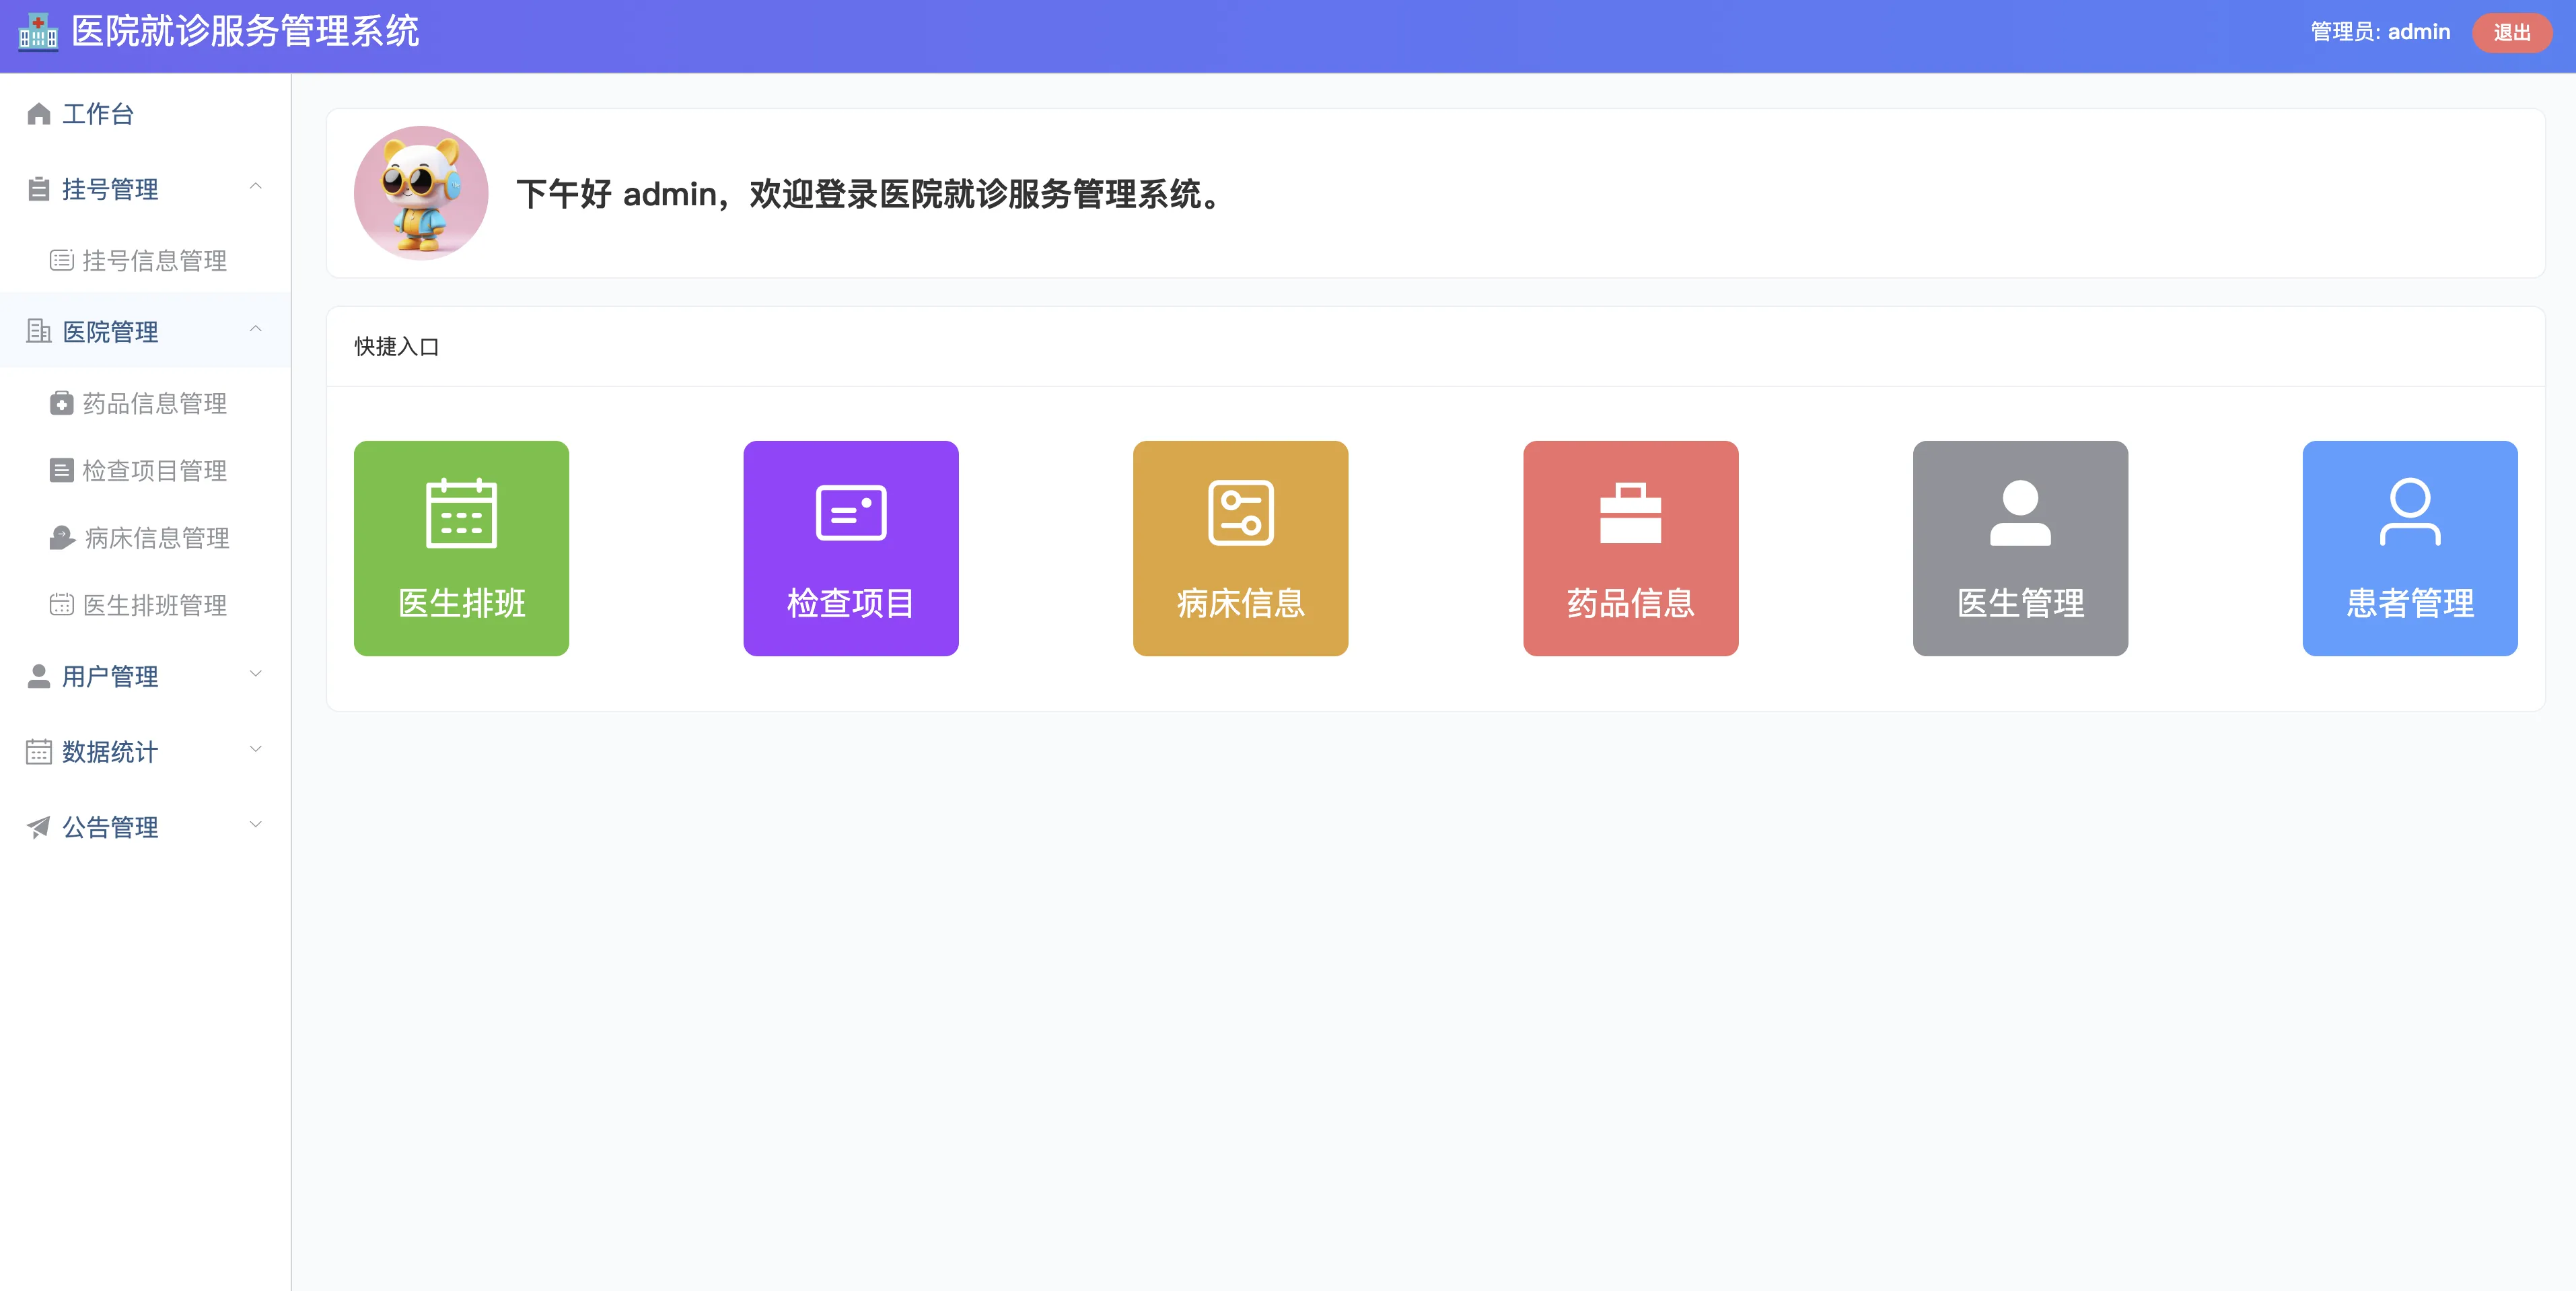Viewport: 2576px width, 1291px height.
Task: Open the 病床信息 quick-entry tile
Action: click(1240, 548)
